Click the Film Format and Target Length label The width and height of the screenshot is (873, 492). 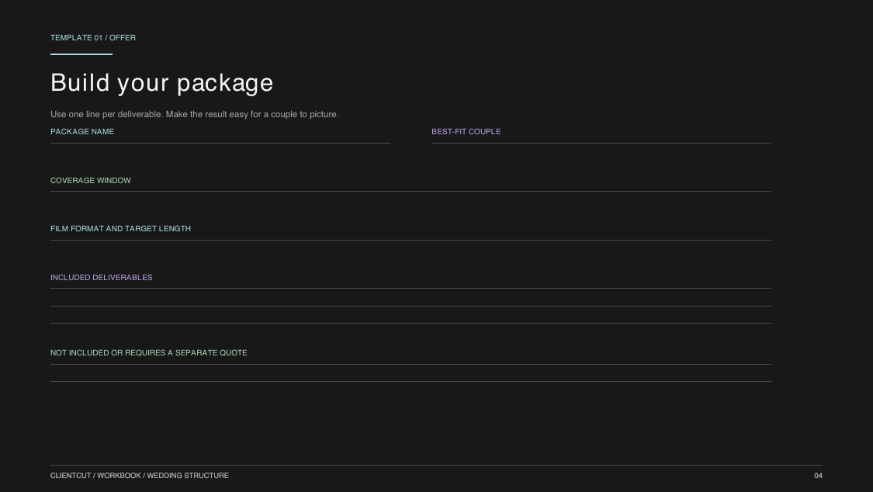pyautogui.click(x=121, y=229)
